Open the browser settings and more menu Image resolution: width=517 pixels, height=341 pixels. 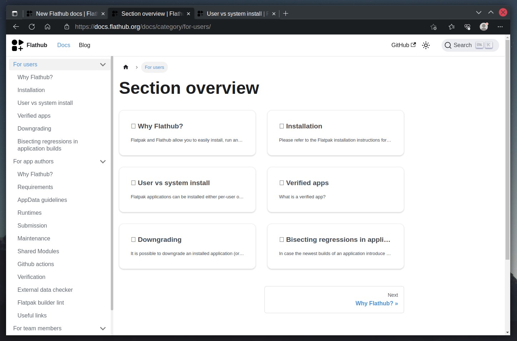pos(500,27)
